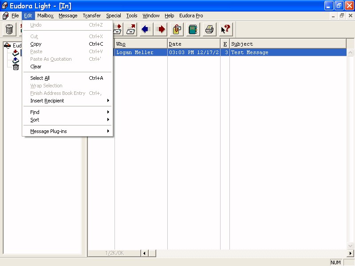This screenshot has height=266, width=355.
Task: Click the Wrap Selection entry
Action: 67,86
